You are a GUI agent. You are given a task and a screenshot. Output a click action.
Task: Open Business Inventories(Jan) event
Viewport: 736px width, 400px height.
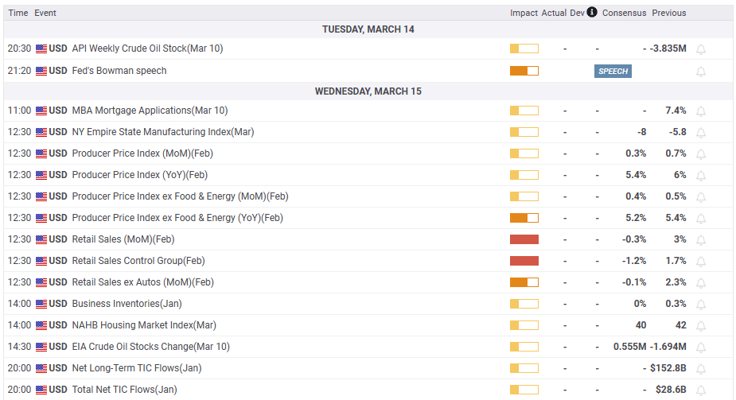pos(127,304)
